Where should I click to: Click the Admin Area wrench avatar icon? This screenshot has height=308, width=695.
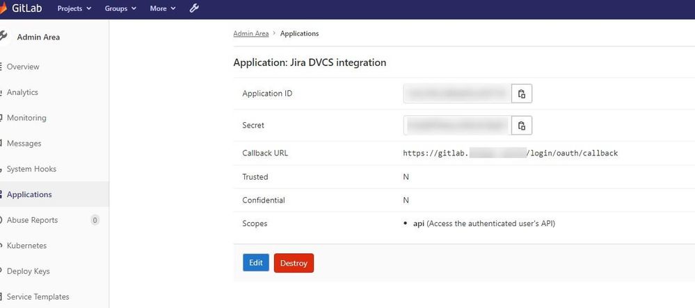(x=3, y=37)
